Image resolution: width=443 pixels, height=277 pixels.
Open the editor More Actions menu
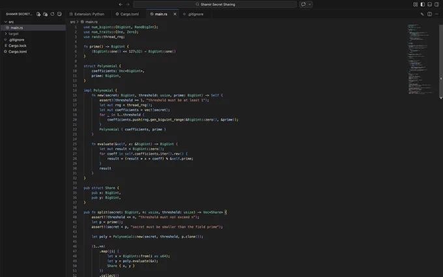[x=436, y=14]
